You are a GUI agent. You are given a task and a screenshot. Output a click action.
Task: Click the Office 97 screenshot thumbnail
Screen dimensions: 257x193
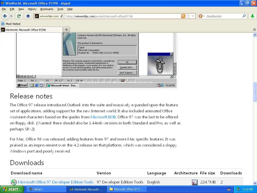click(x=96, y=60)
